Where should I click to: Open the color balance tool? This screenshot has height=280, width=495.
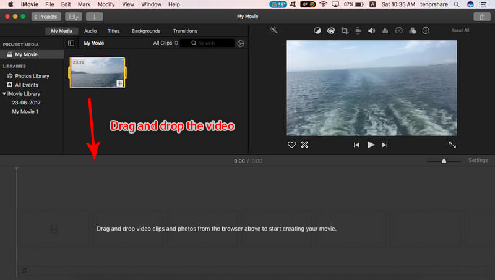coord(317,30)
